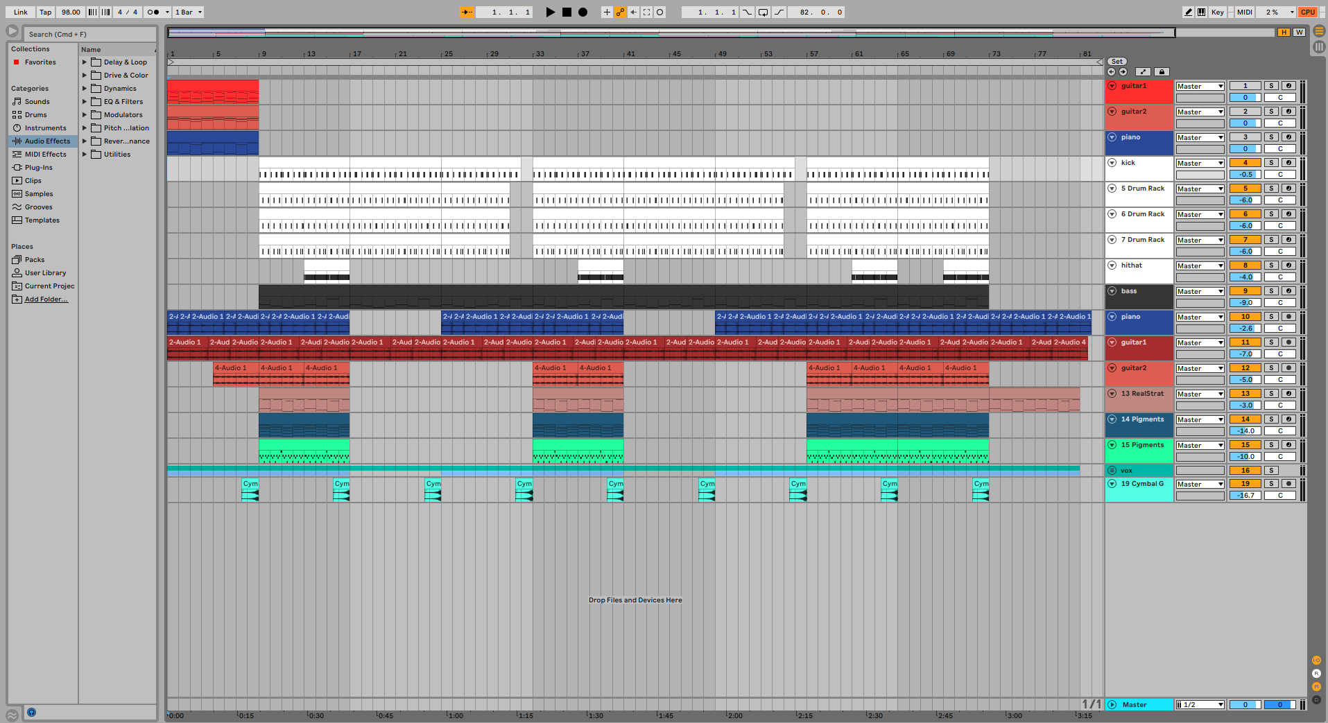Open the Master output 1/2 dropdown
The image size is (1328, 723).
coord(1200,704)
